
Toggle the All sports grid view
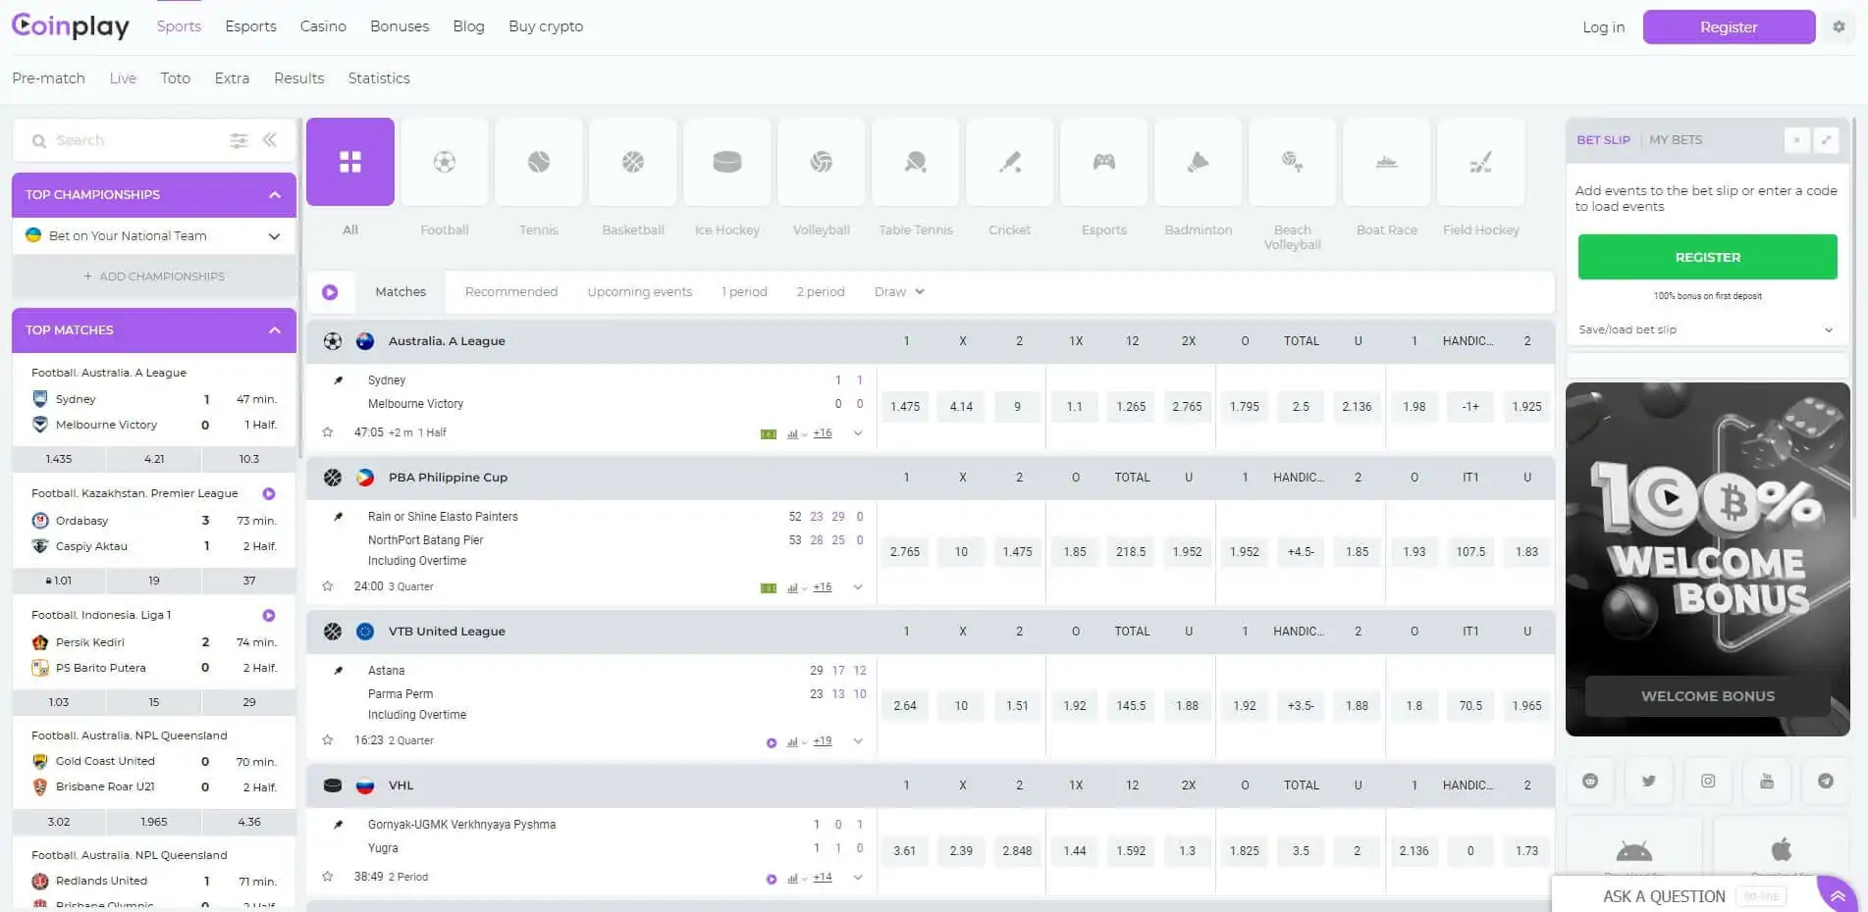pyautogui.click(x=349, y=162)
